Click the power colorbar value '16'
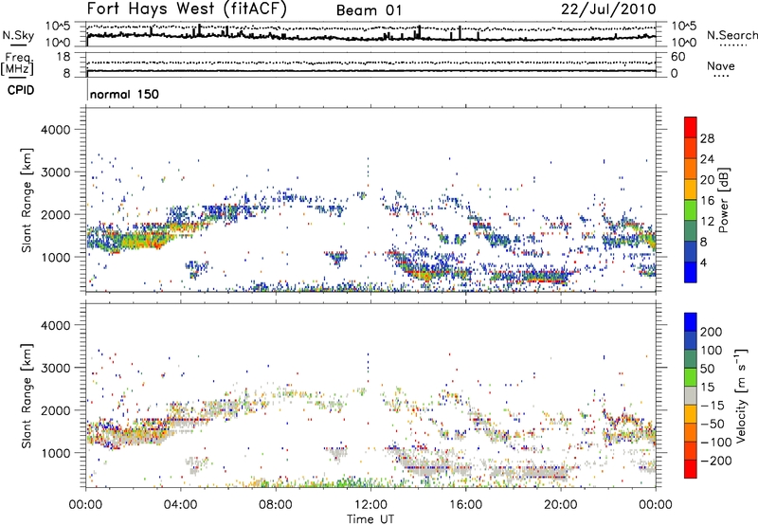The width and height of the screenshot is (758, 525). click(x=707, y=201)
